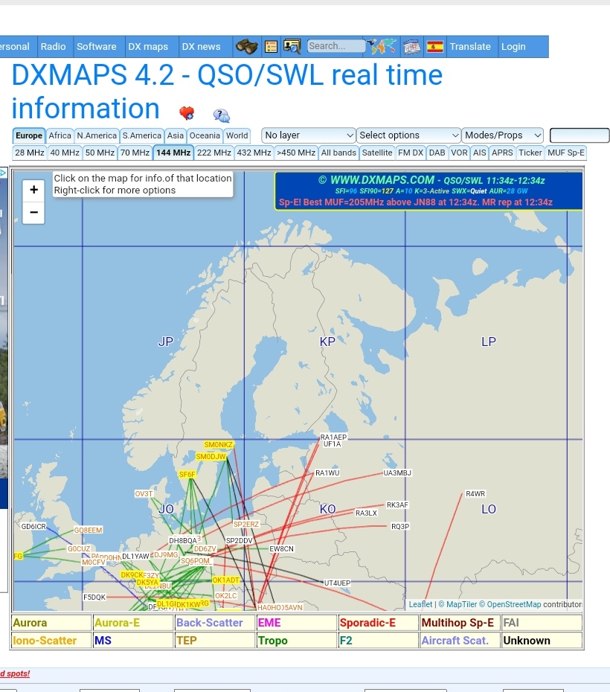This screenshot has width=610, height=692.
Task: Click the Tropo legend cell
Action: coord(296,641)
